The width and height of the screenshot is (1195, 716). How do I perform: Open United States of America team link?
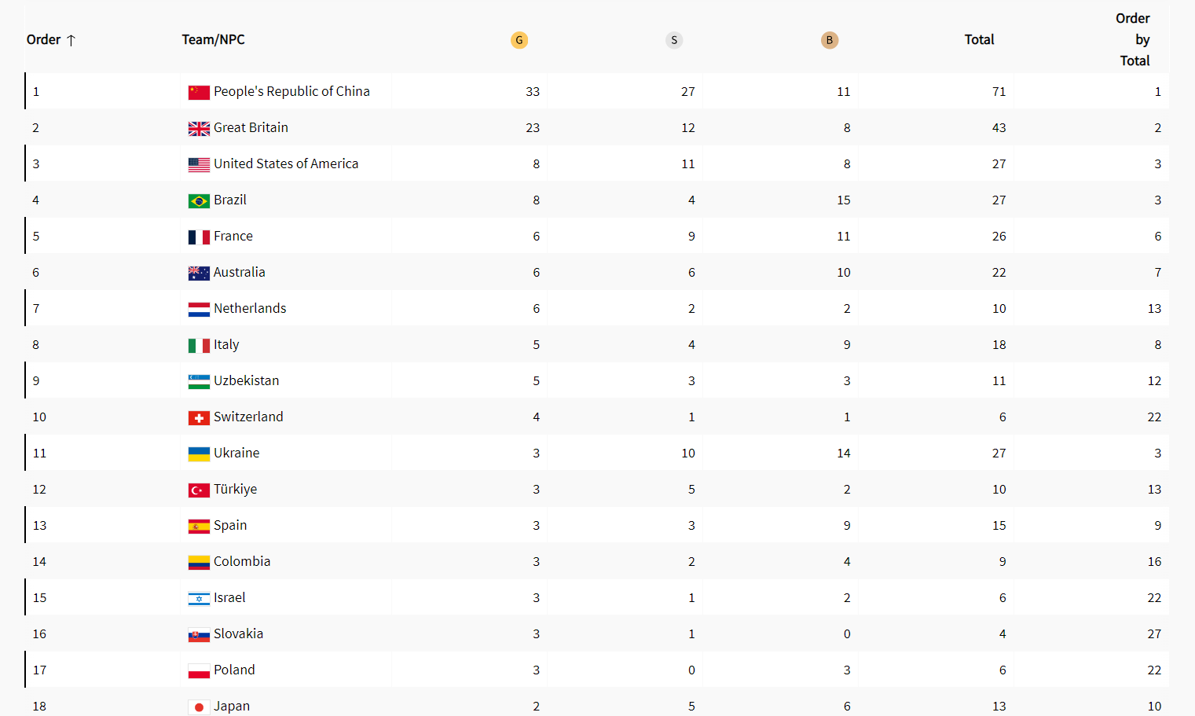[x=286, y=163]
